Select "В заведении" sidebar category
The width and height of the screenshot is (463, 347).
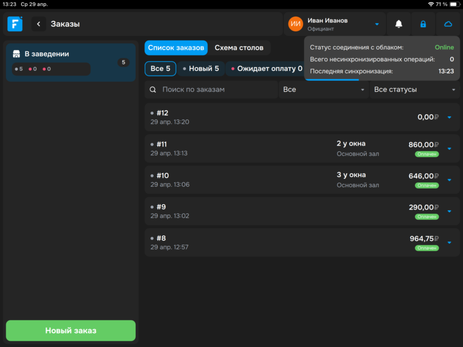(71, 62)
